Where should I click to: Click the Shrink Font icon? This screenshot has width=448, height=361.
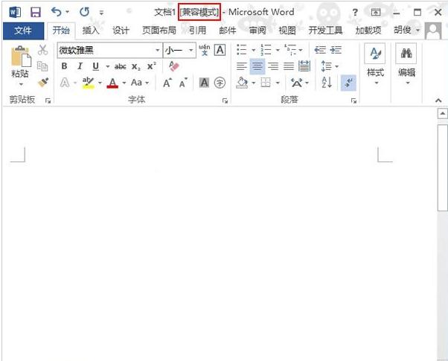tap(183, 83)
